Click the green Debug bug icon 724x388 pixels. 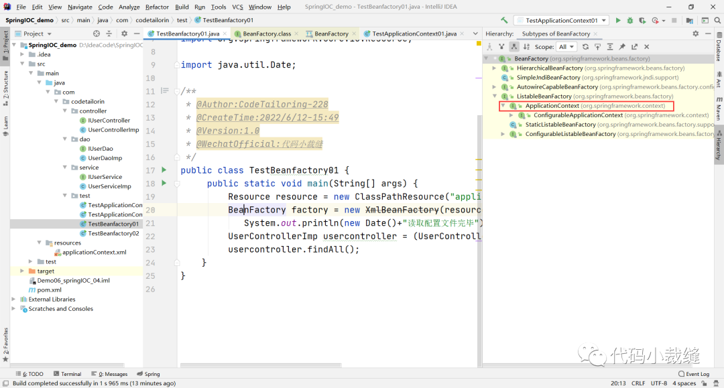tap(630, 21)
